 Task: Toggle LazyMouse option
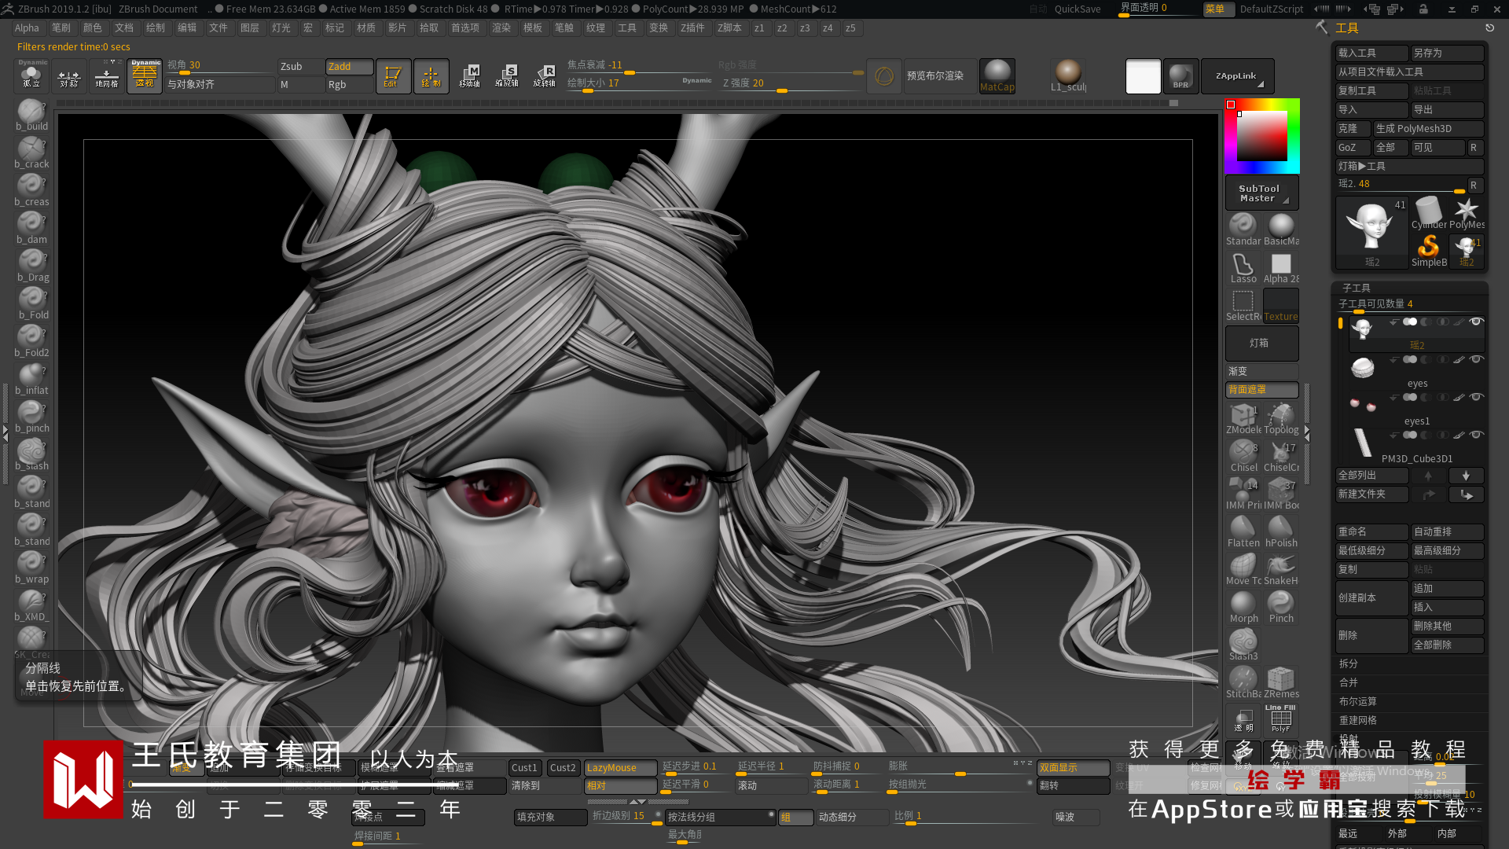click(x=620, y=767)
